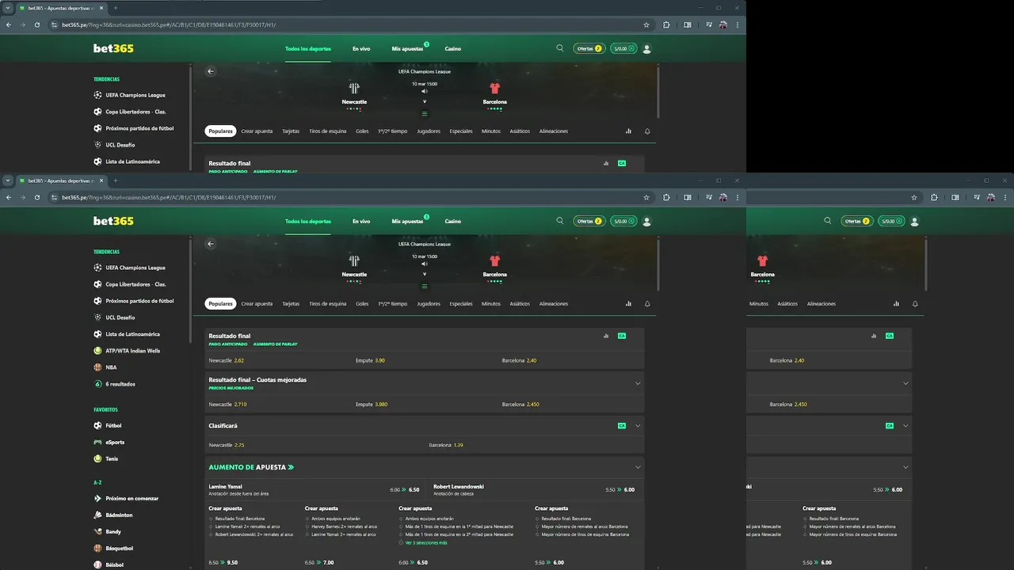Image resolution: width=1014 pixels, height=570 pixels.
Task: Go back using the round arrow in the lower-left window
Action: [211, 244]
